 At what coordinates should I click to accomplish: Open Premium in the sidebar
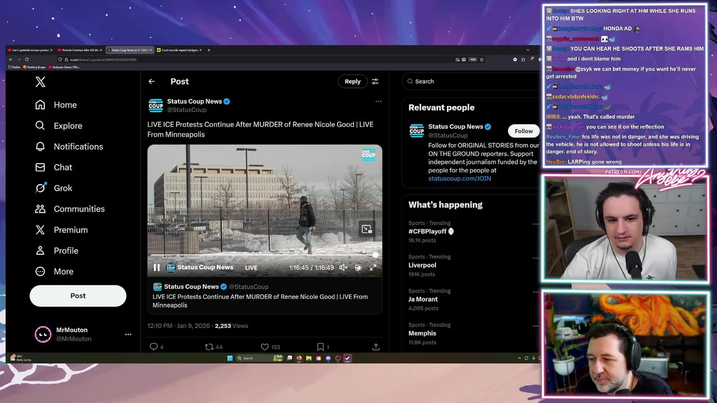click(x=61, y=230)
